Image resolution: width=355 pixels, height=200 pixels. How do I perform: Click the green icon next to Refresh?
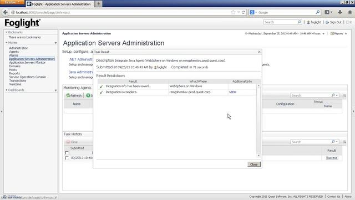[x=88, y=96]
